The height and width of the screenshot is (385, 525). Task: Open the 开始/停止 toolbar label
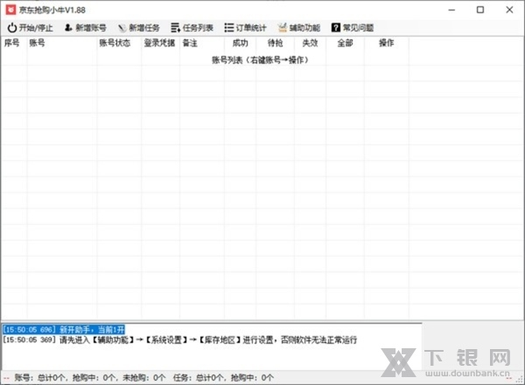pos(36,28)
